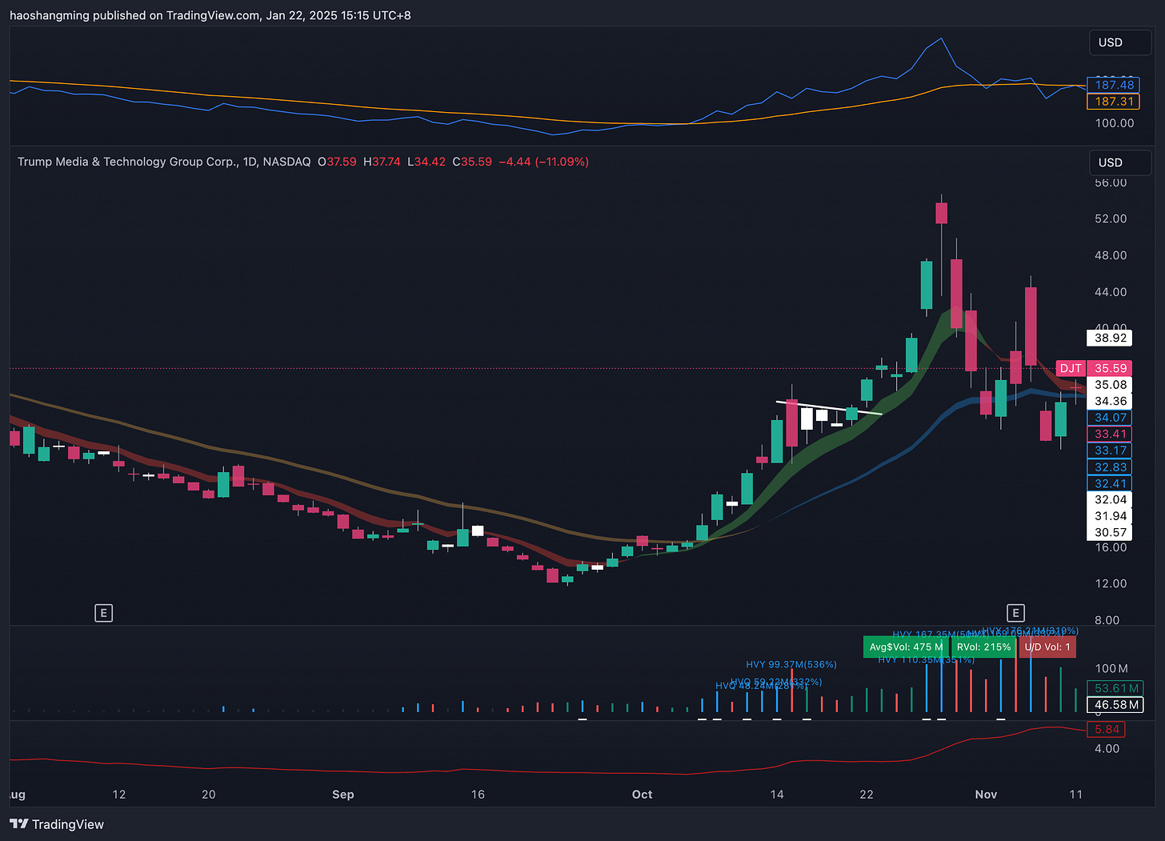Viewport: 1165px width, 841px height.
Task: Click the 4.00 scale label in bottom pane
Action: pos(1107,749)
